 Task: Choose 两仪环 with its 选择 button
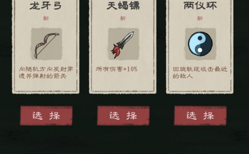point(200,116)
